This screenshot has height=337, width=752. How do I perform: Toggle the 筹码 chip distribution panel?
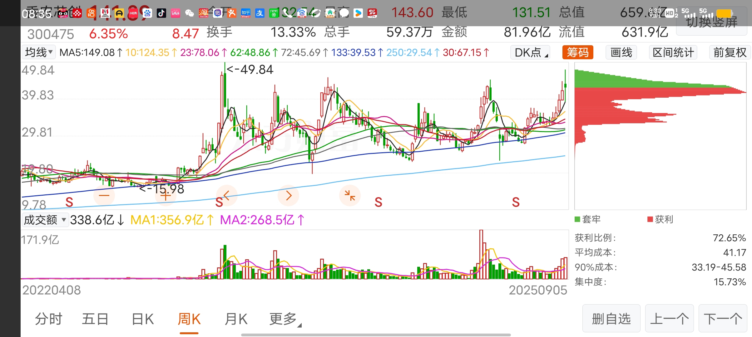[577, 52]
